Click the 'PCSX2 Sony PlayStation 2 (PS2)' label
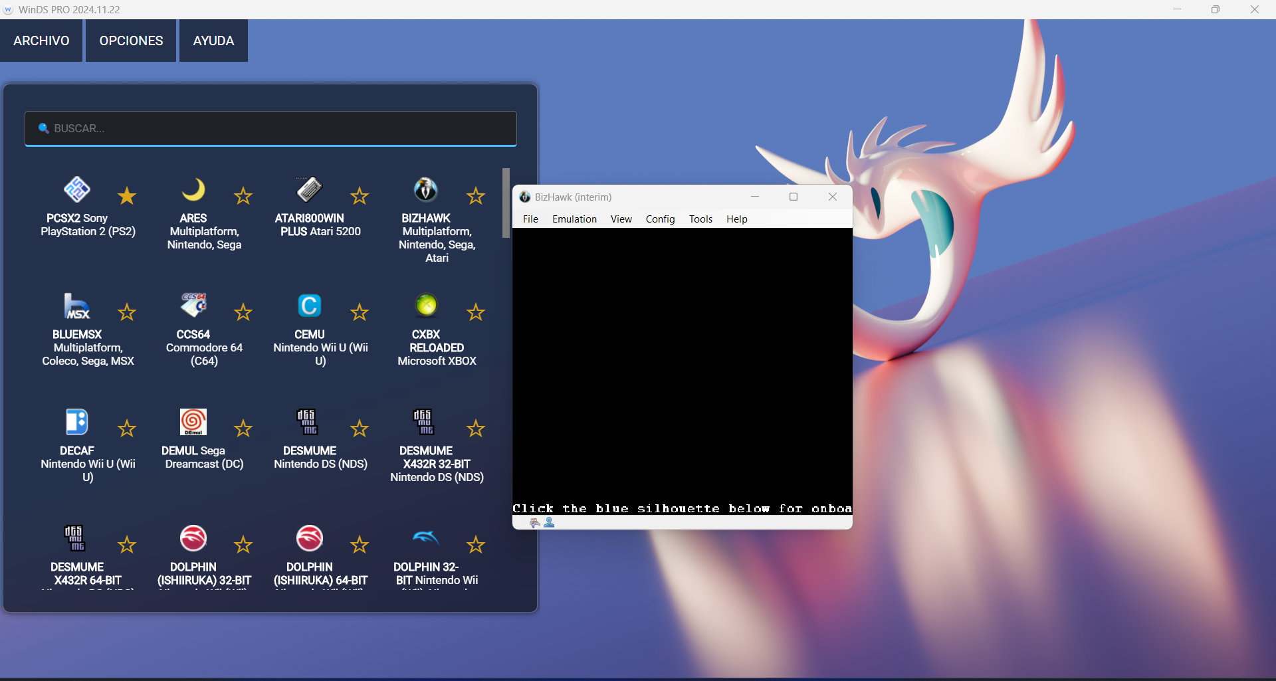Image resolution: width=1276 pixels, height=681 pixels. click(x=88, y=225)
